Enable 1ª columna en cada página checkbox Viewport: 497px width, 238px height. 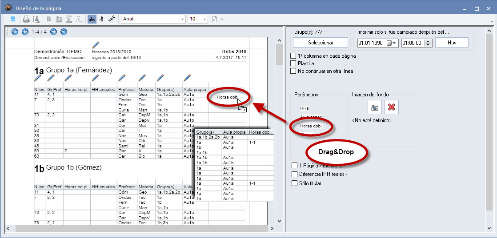pyautogui.click(x=293, y=56)
